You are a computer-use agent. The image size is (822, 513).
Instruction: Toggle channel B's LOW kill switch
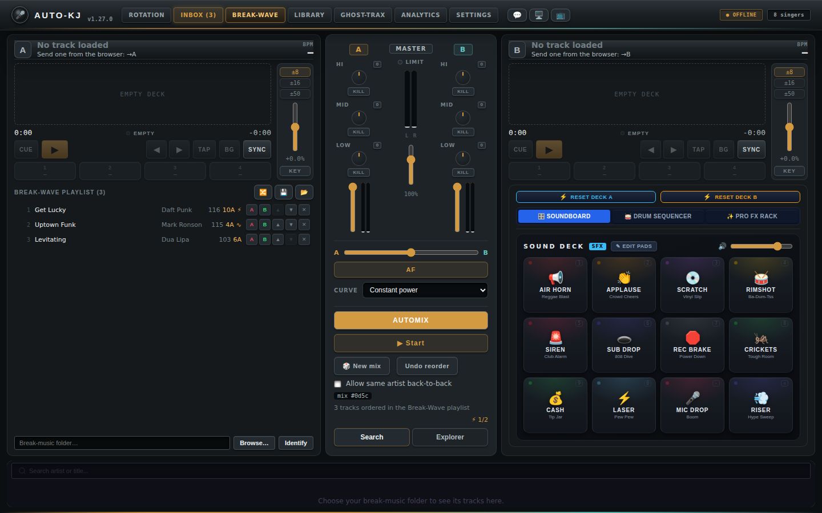pyautogui.click(x=463, y=172)
